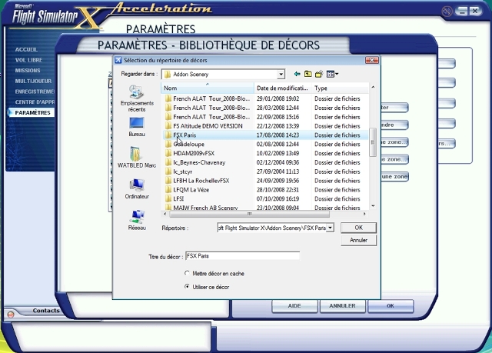Click the scroll right arrow of file list
The image size is (492, 353).
(364, 214)
